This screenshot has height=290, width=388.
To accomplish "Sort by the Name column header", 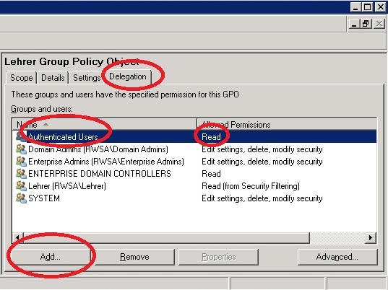I will pos(105,125).
